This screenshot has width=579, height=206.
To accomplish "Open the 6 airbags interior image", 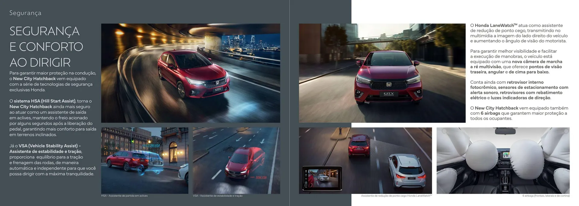I will pyautogui.click(x=503, y=160).
